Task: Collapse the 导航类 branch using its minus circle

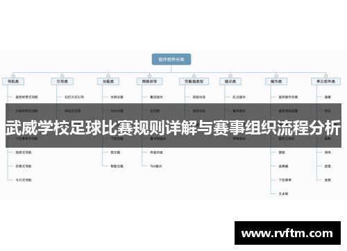Action: click(x=13, y=76)
